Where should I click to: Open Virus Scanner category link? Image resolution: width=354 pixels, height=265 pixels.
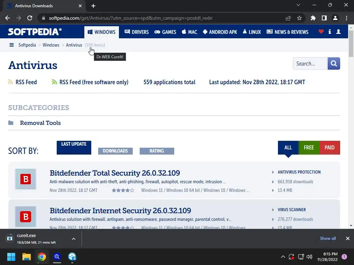pyautogui.click(x=292, y=210)
